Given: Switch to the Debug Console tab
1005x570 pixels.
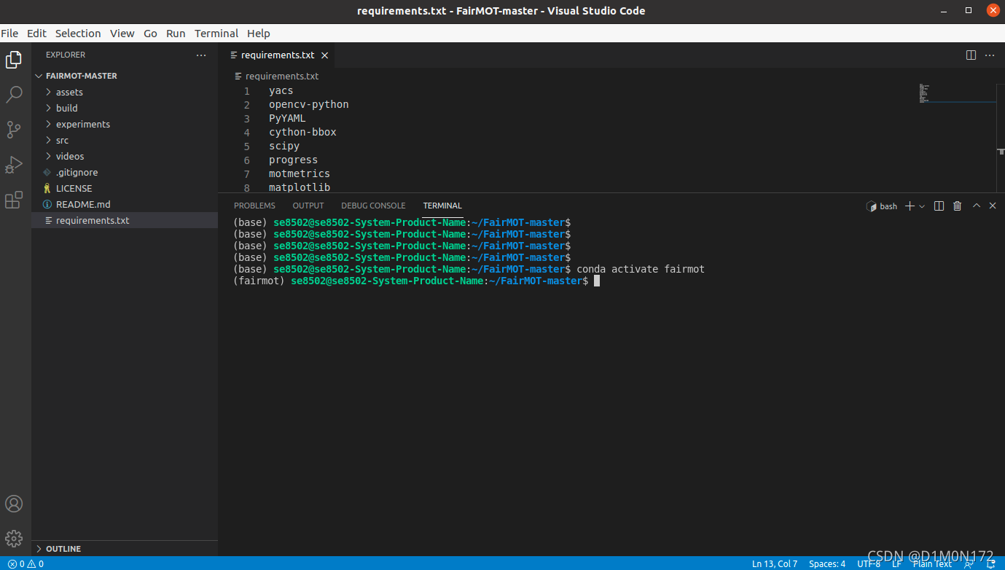Looking at the screenshot, I should point(373,206).
